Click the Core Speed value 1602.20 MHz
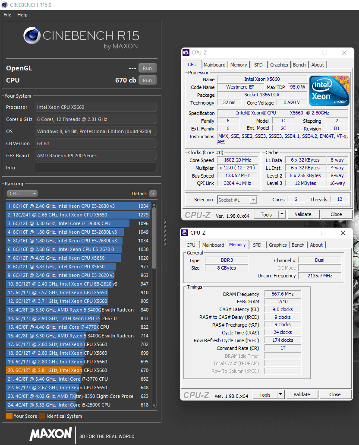The width and height of the screenshot is (359, 445). pos(237,160)
